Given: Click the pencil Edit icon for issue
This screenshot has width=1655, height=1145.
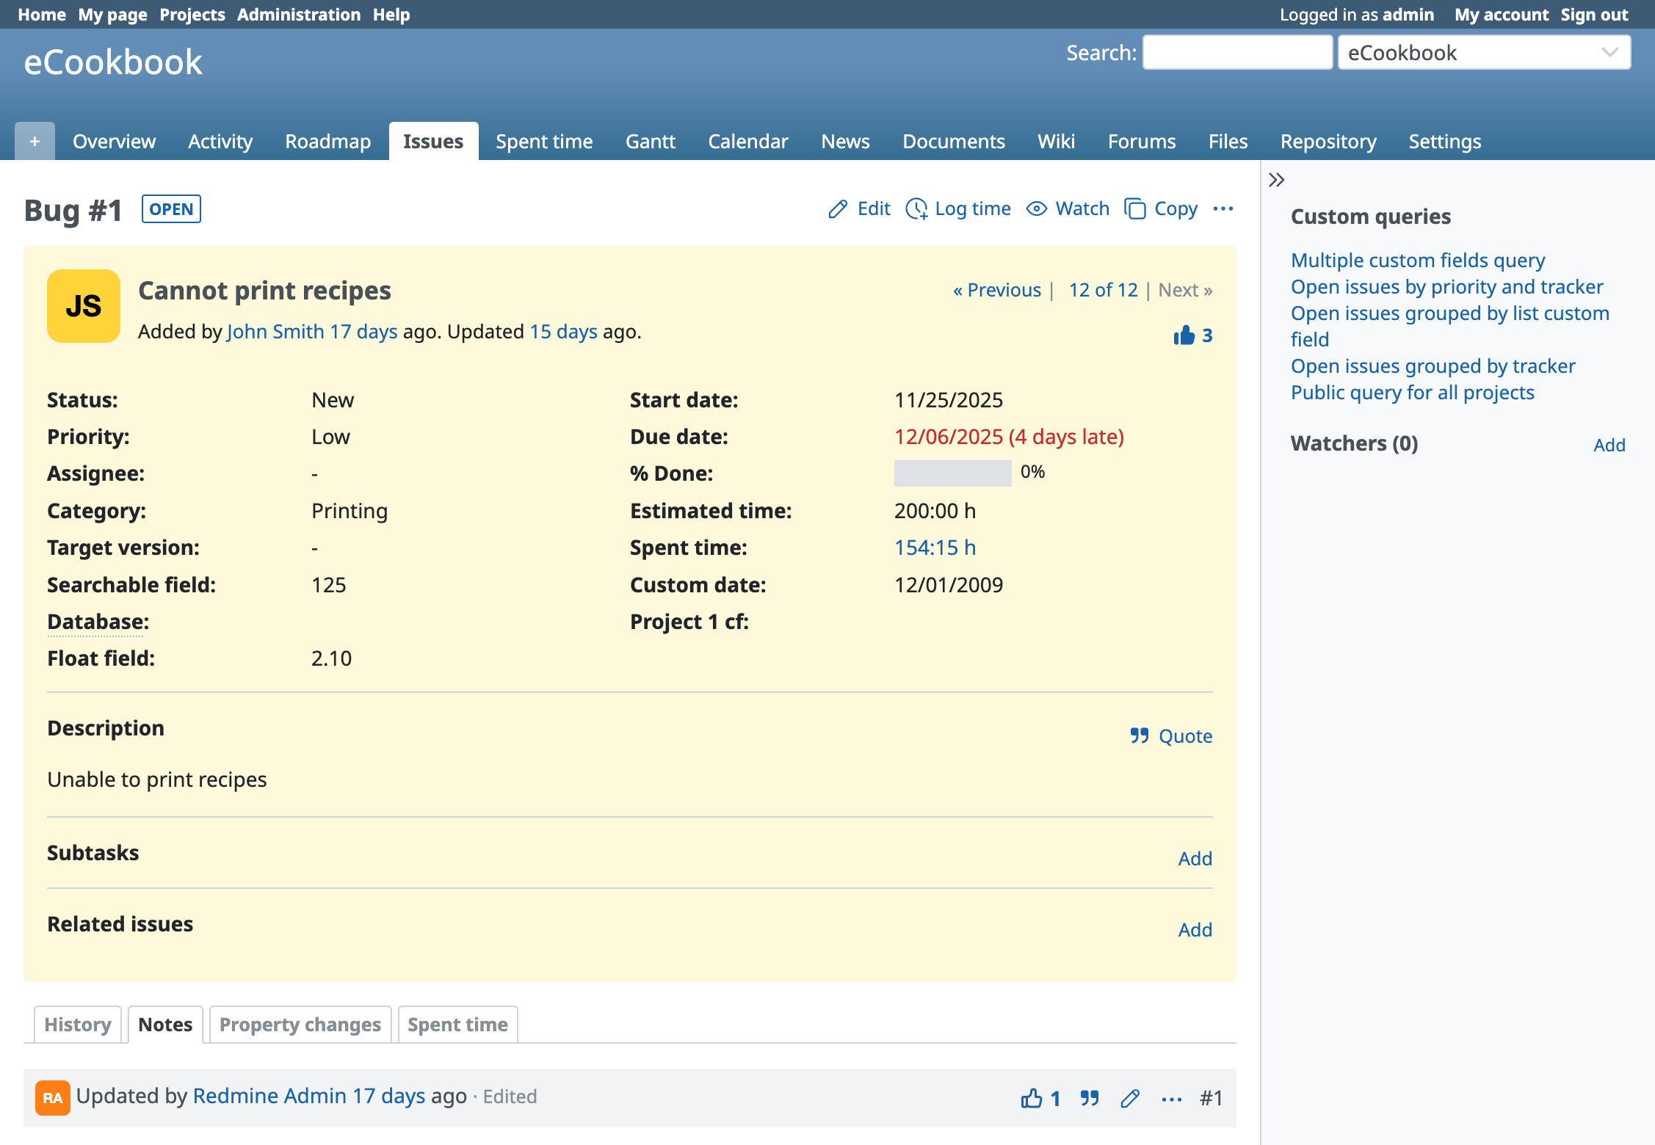Looking at the screenshot, I should (838, 209).
